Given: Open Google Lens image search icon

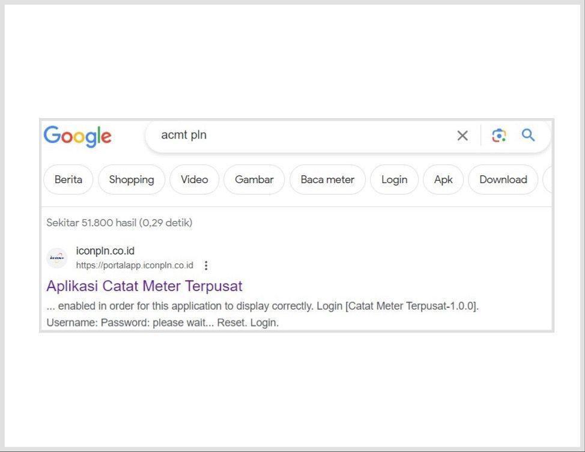Looking at the screenshot, I should (x=499, y=136).
